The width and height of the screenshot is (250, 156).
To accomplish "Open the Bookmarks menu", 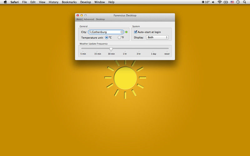I will tap(69, 2).
